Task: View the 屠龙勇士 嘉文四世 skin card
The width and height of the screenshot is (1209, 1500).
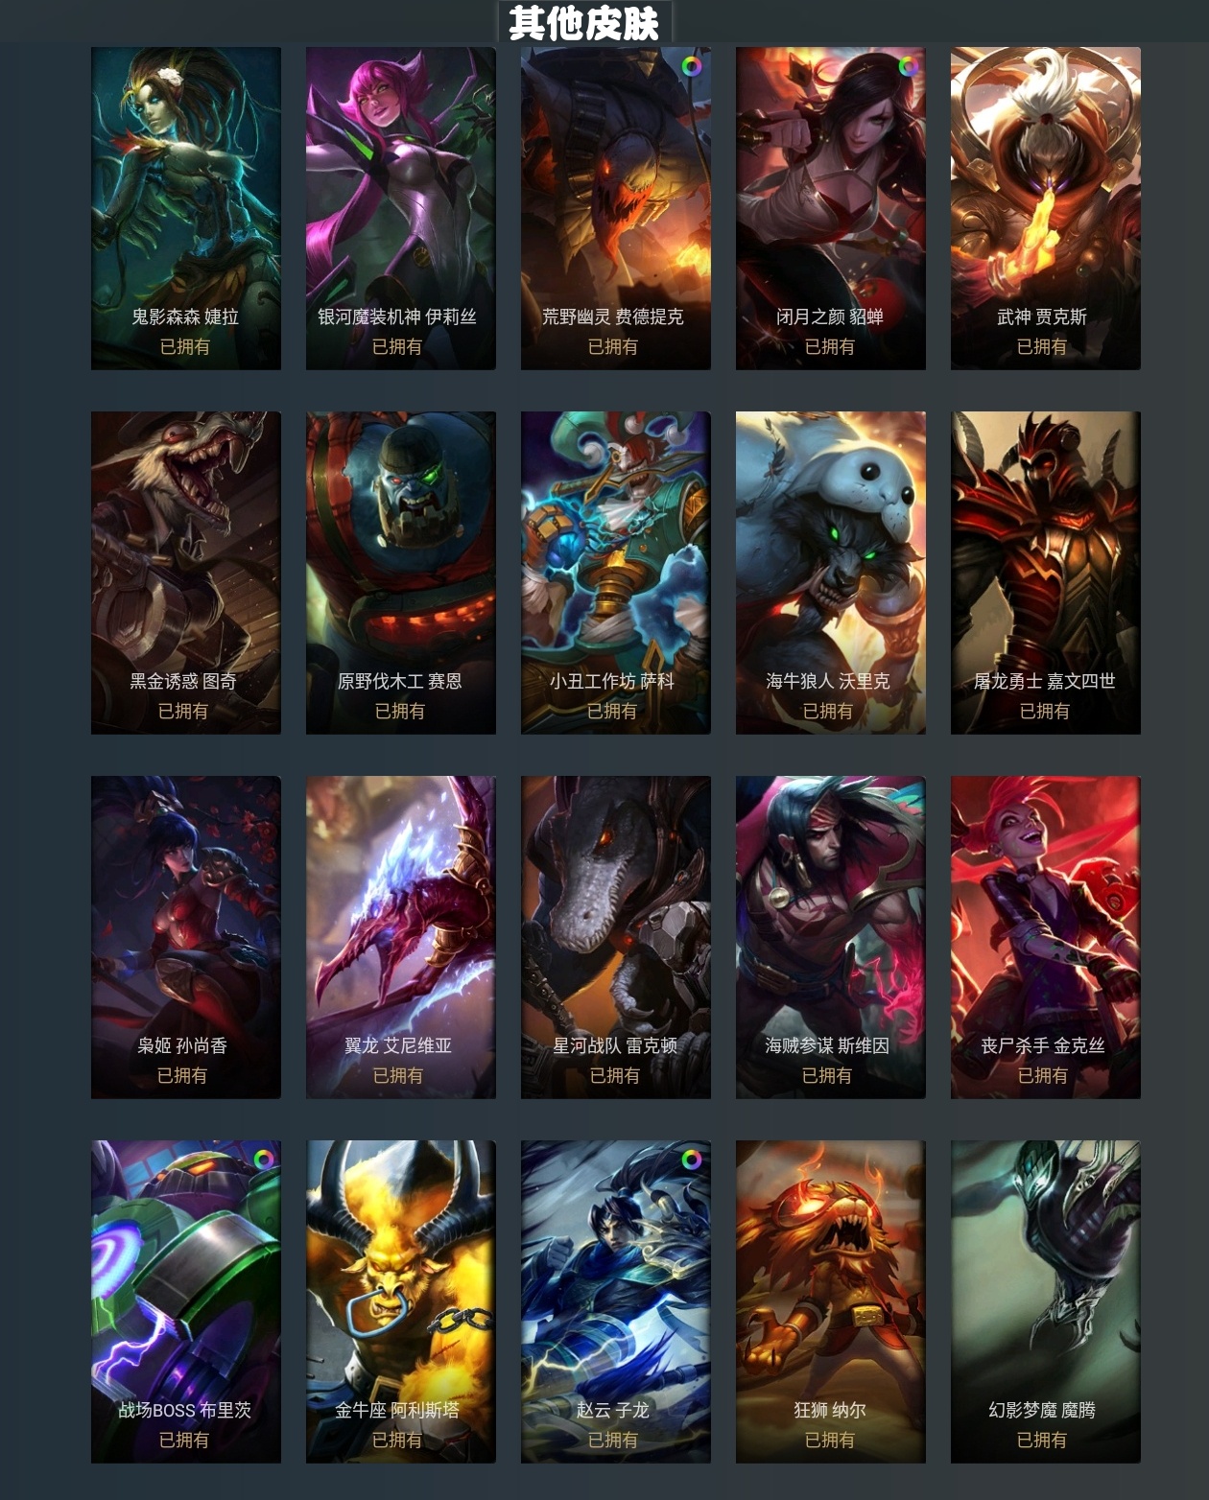Action: tap(1046, 573)
